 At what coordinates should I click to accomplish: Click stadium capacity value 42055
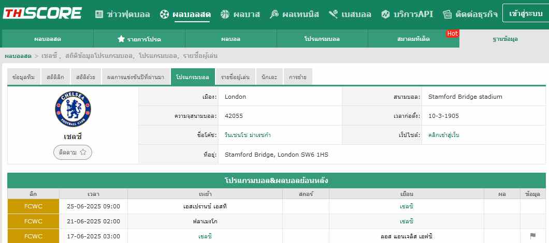[x=234, y=116]
